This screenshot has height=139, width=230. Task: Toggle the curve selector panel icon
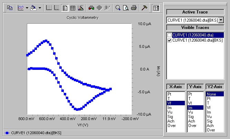click(x=156, y=8)
